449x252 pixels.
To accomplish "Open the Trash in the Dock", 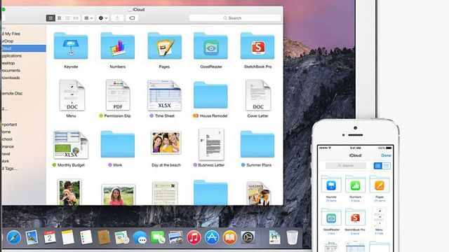I will pos(292,237).
